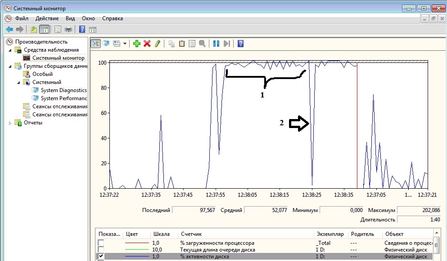Select the Производительность root node
Viewport: 447px width, 261px height.
click(41, 42)
